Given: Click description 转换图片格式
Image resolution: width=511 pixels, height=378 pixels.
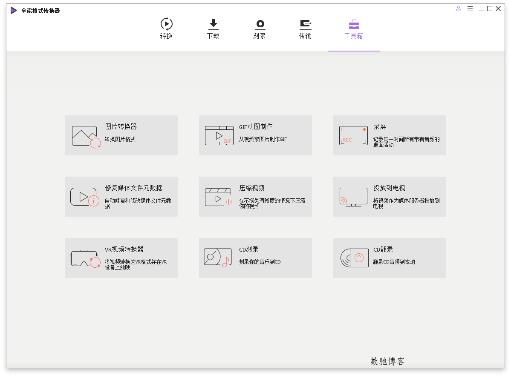Looking at the screenshot, I should click(x=120, y=139).
